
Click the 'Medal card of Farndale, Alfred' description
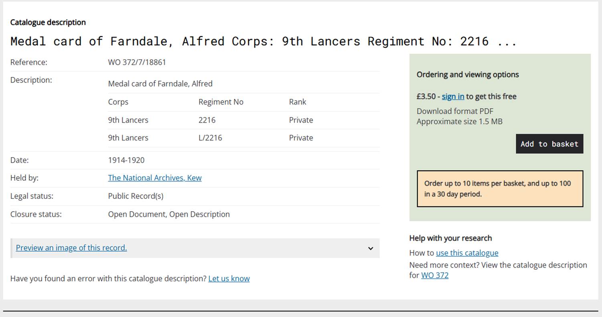point(160,84)
